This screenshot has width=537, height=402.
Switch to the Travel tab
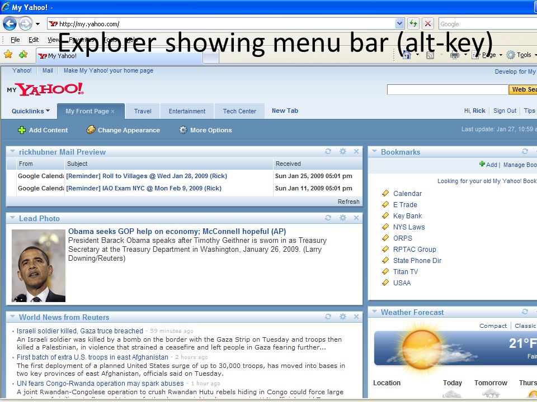[143, 111]
